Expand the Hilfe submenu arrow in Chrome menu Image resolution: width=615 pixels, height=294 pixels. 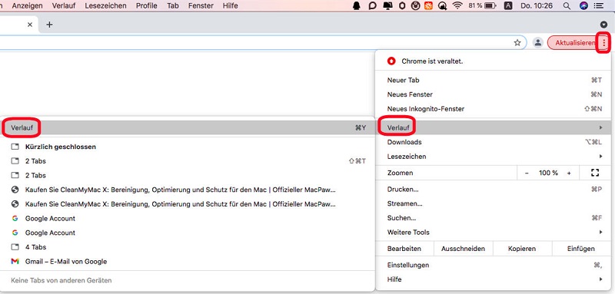(x=601, y=279)
